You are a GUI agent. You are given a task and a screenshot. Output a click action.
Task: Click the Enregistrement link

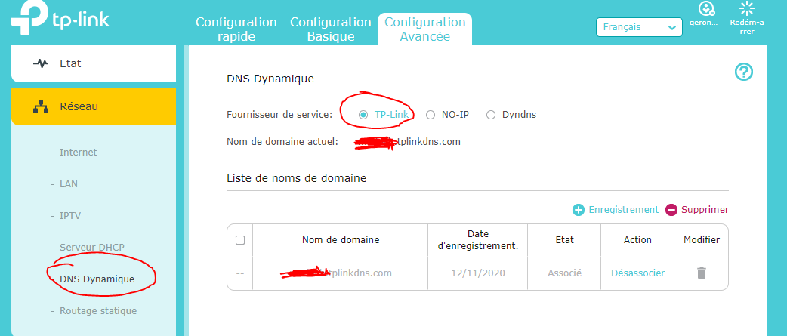(x=623, y=210)
